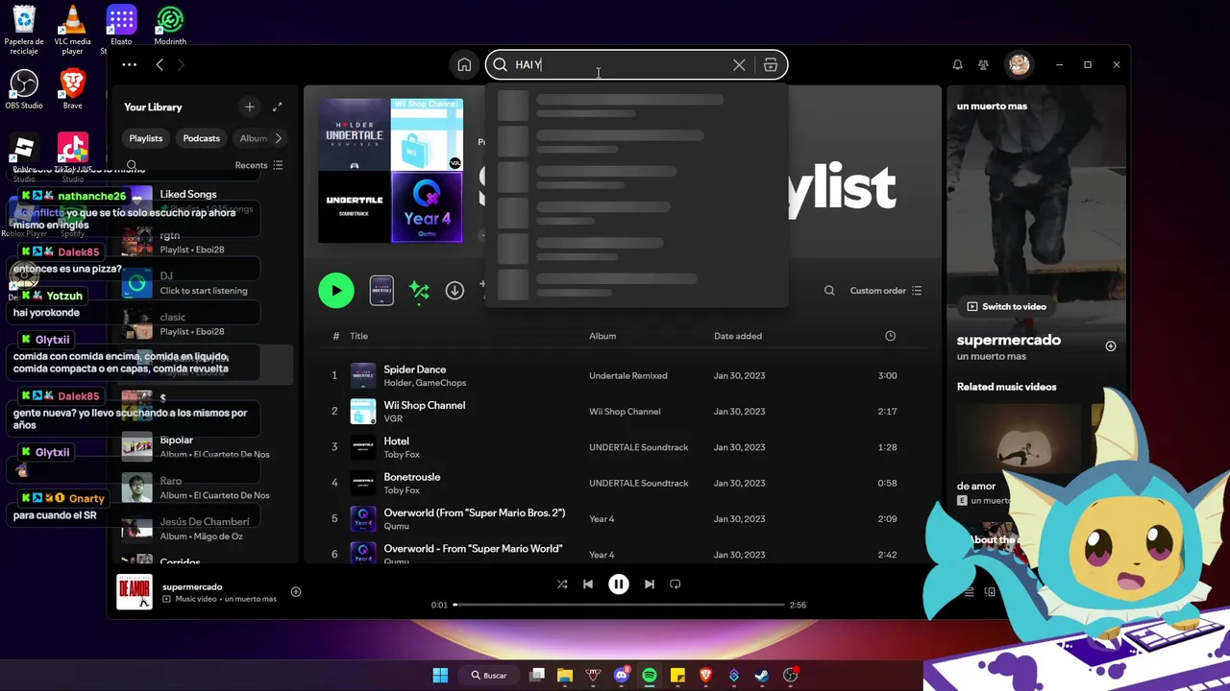Toggle shuffle in the player bar
The image size is (1230, 691).
tap(562, 584)
